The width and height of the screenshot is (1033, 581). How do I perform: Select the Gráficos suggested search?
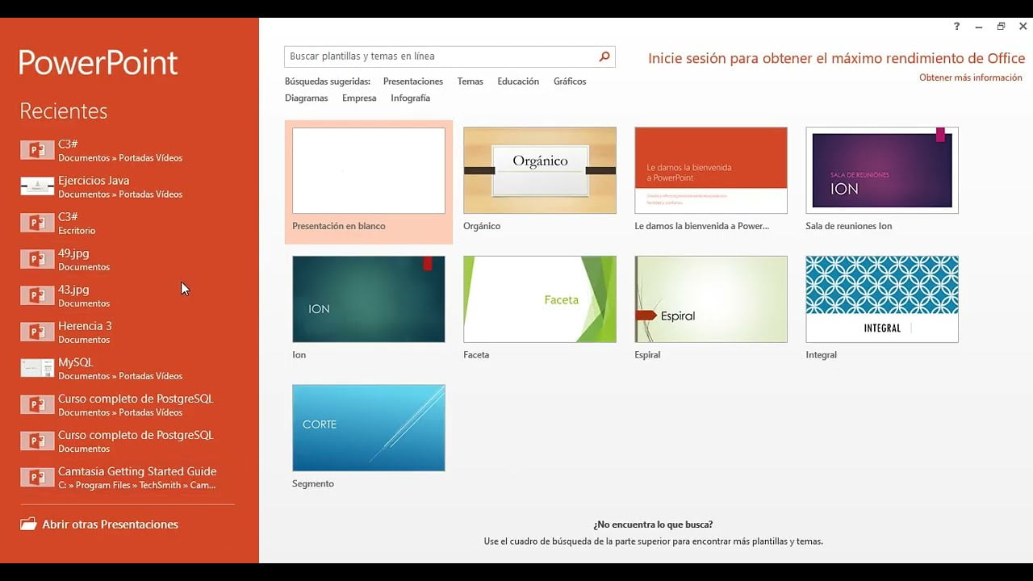(x=570, y=82)
